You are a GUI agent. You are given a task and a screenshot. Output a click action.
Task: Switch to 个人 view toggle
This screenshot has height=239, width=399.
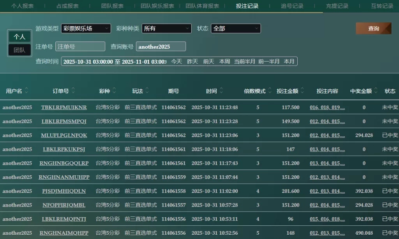point(19,37)
